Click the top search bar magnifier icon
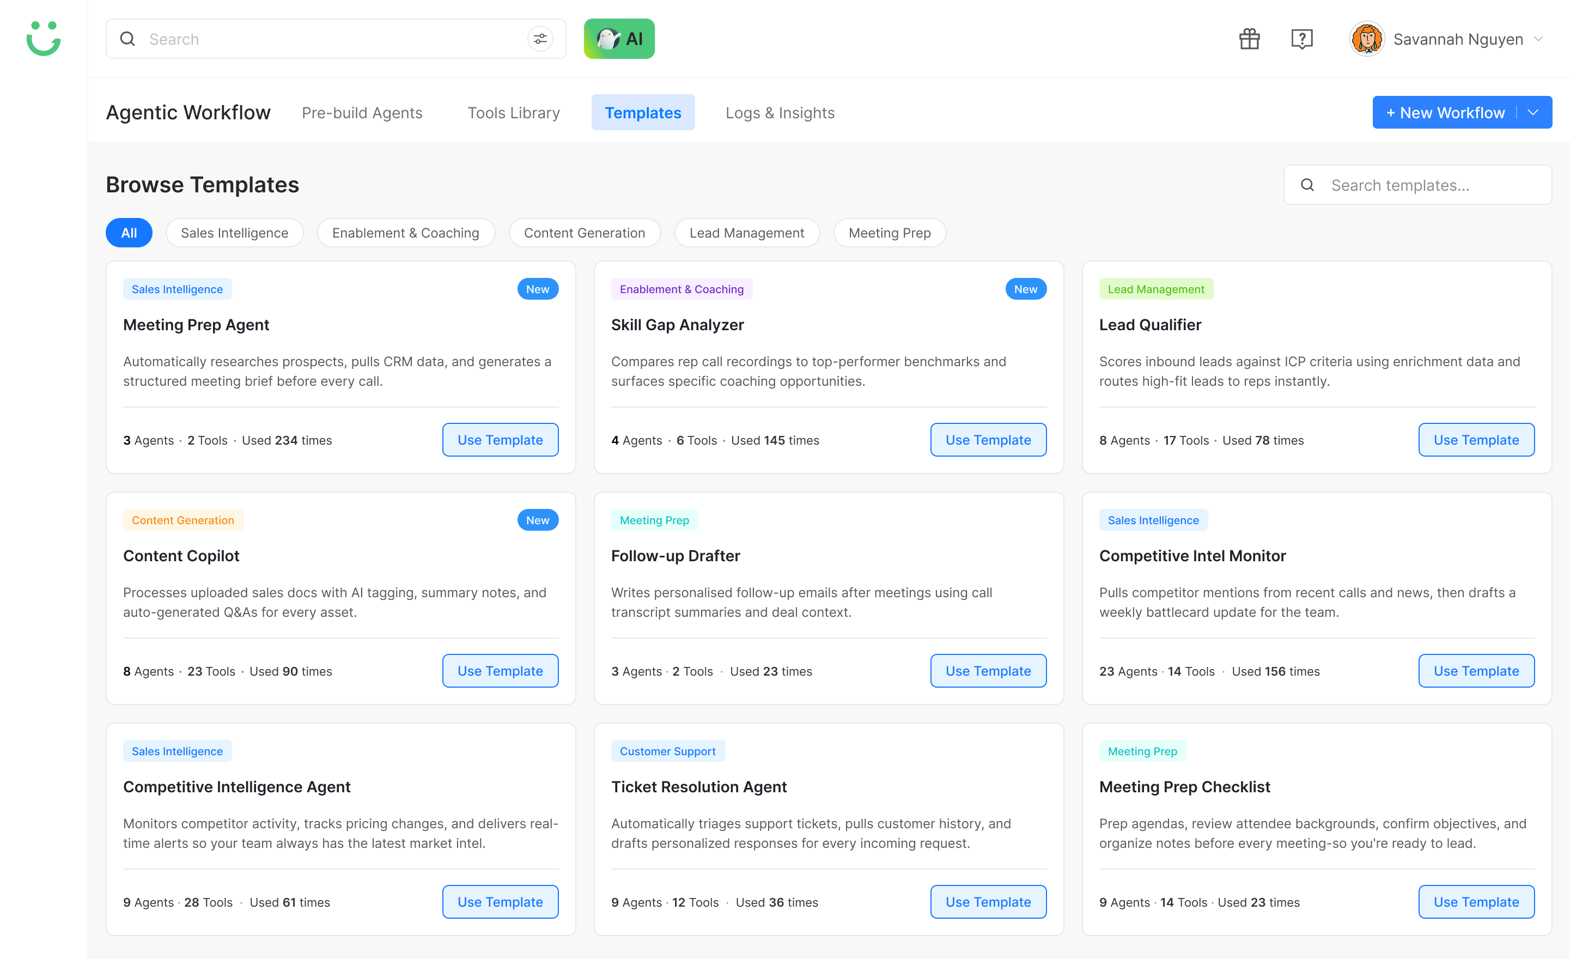The width and height of the screenshot is (1570, 959). [127, 39]
